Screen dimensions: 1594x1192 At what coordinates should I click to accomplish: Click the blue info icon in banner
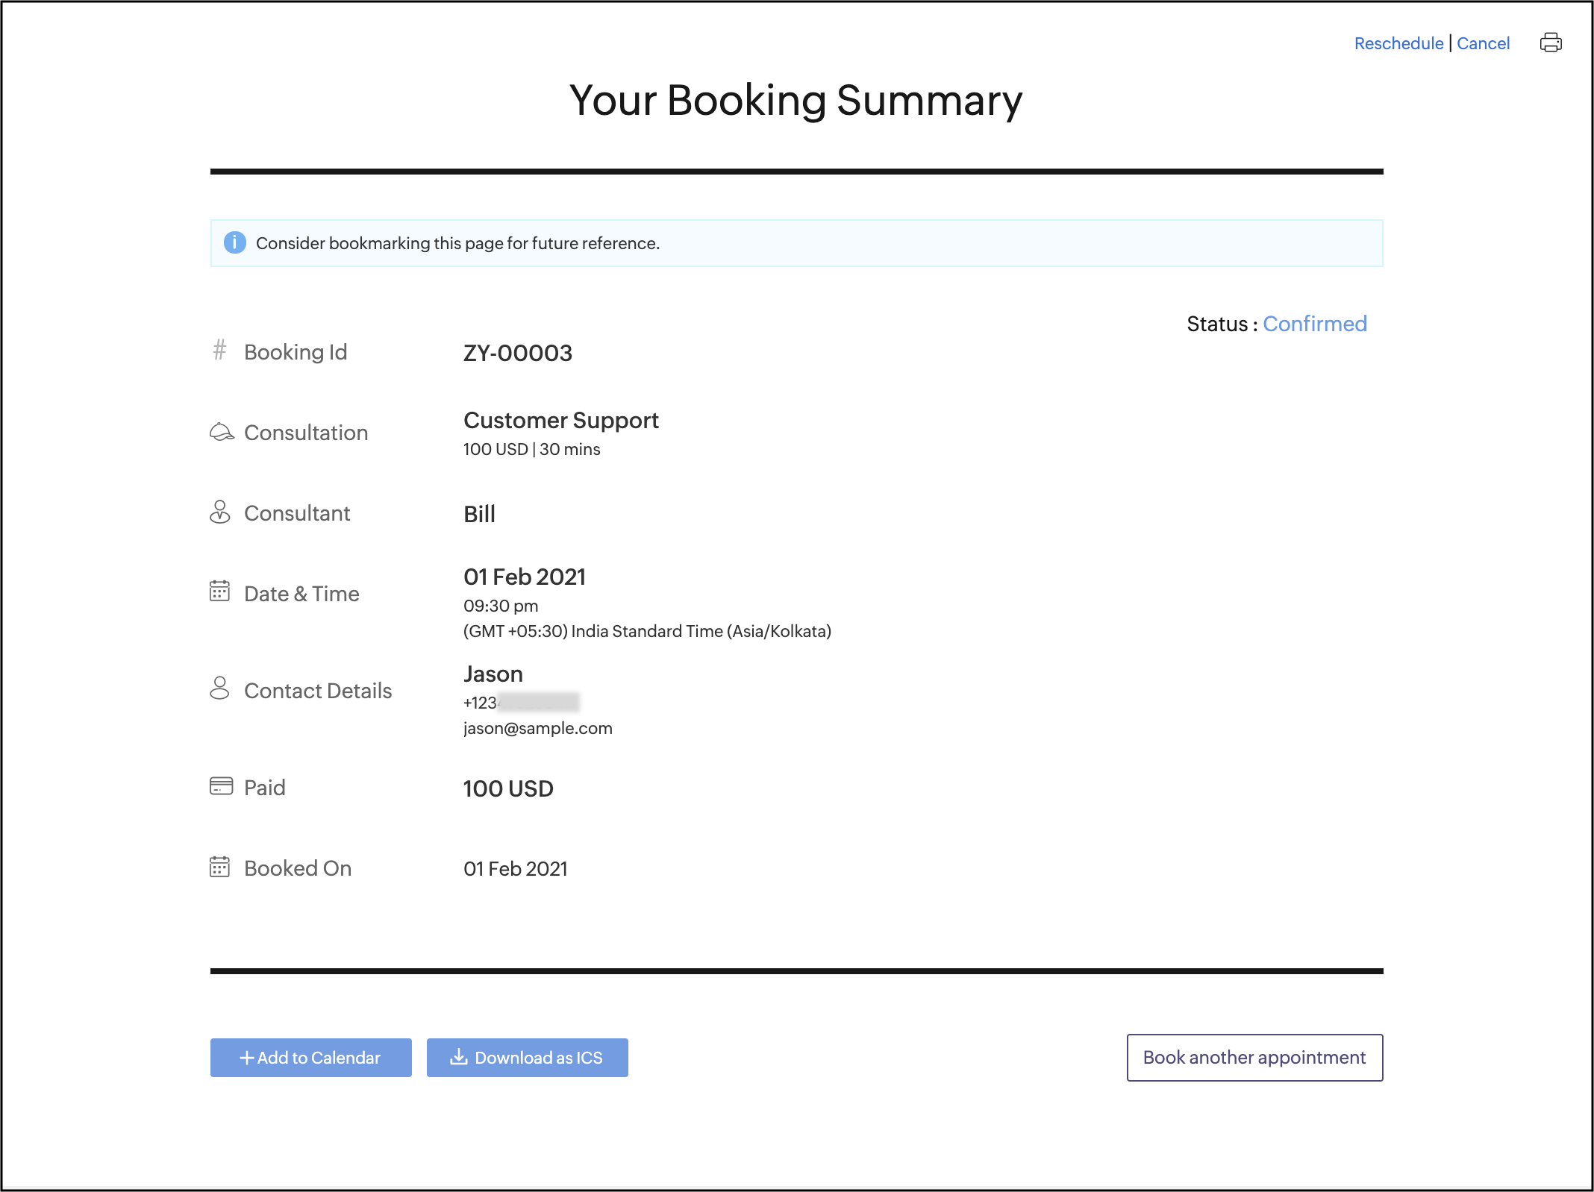click(x=234, y=242)
